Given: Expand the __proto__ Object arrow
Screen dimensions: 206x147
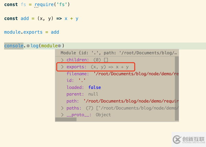Looking at the screenshot, I should click(x=62, y=115).
